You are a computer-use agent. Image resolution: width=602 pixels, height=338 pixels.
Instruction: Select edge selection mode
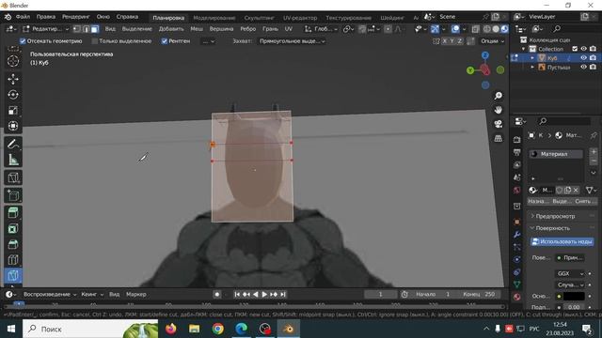pos(86,29)
